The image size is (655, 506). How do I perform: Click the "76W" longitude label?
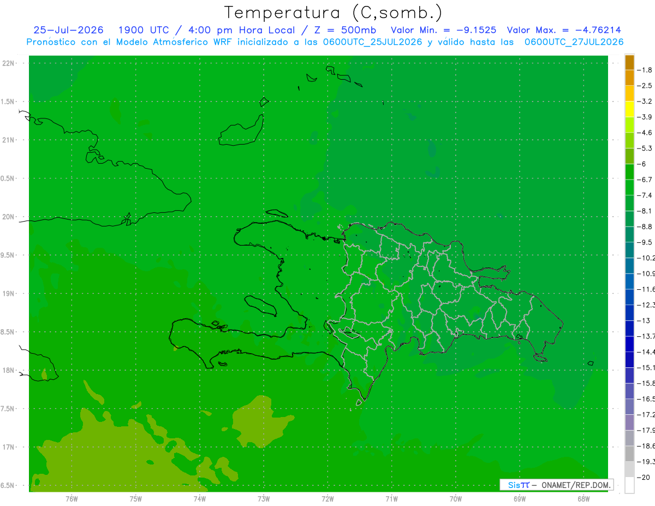click(72, 499)
